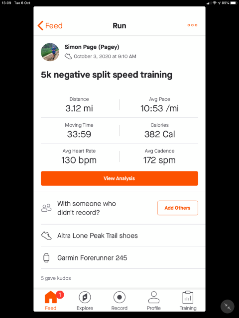Screen dimensions: 239x318
Task: View the 5 gave kudos list
Action: [x=56, y=278]
